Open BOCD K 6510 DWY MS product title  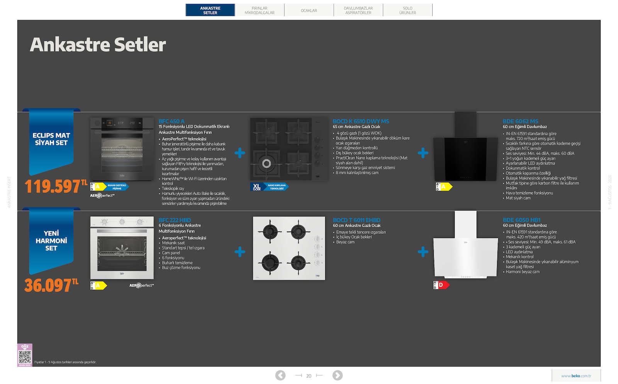pyautogui.click(x=361, y=121)
